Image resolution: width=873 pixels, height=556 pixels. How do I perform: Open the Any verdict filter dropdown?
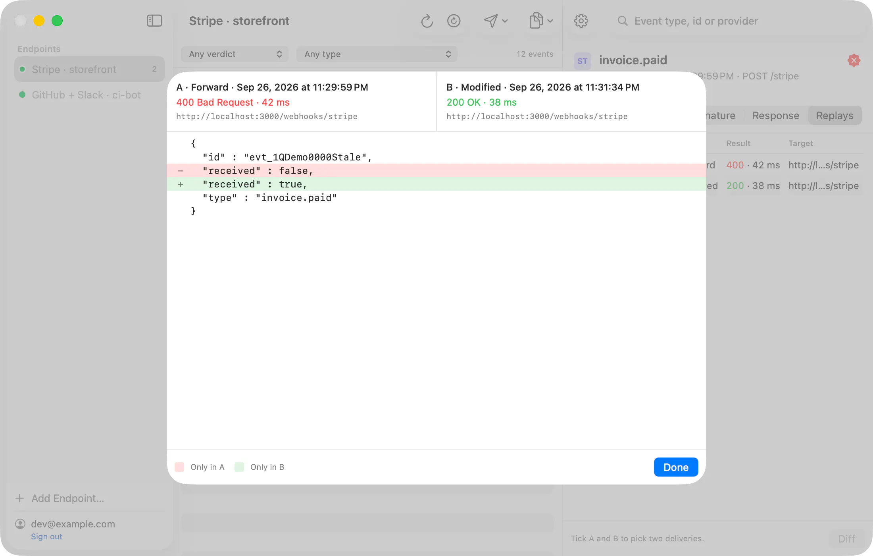pyautogui.click(x=235, y=54)
